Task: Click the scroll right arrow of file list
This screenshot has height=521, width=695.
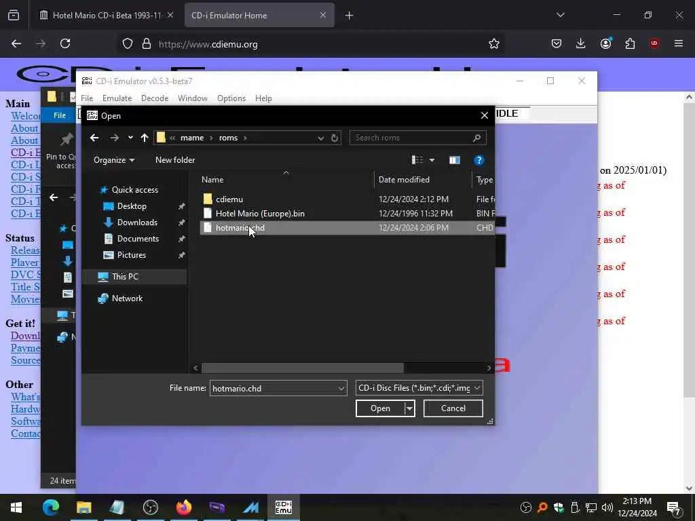Action: (489, 368)
